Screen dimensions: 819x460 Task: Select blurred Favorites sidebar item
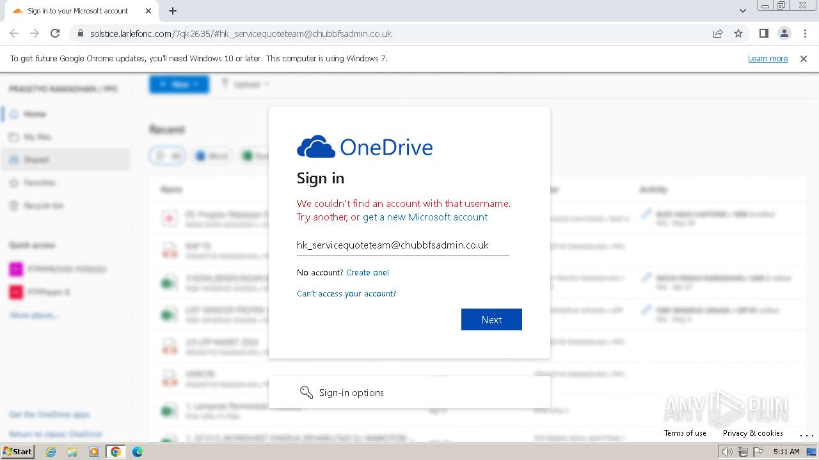click(x=65, y=183)
